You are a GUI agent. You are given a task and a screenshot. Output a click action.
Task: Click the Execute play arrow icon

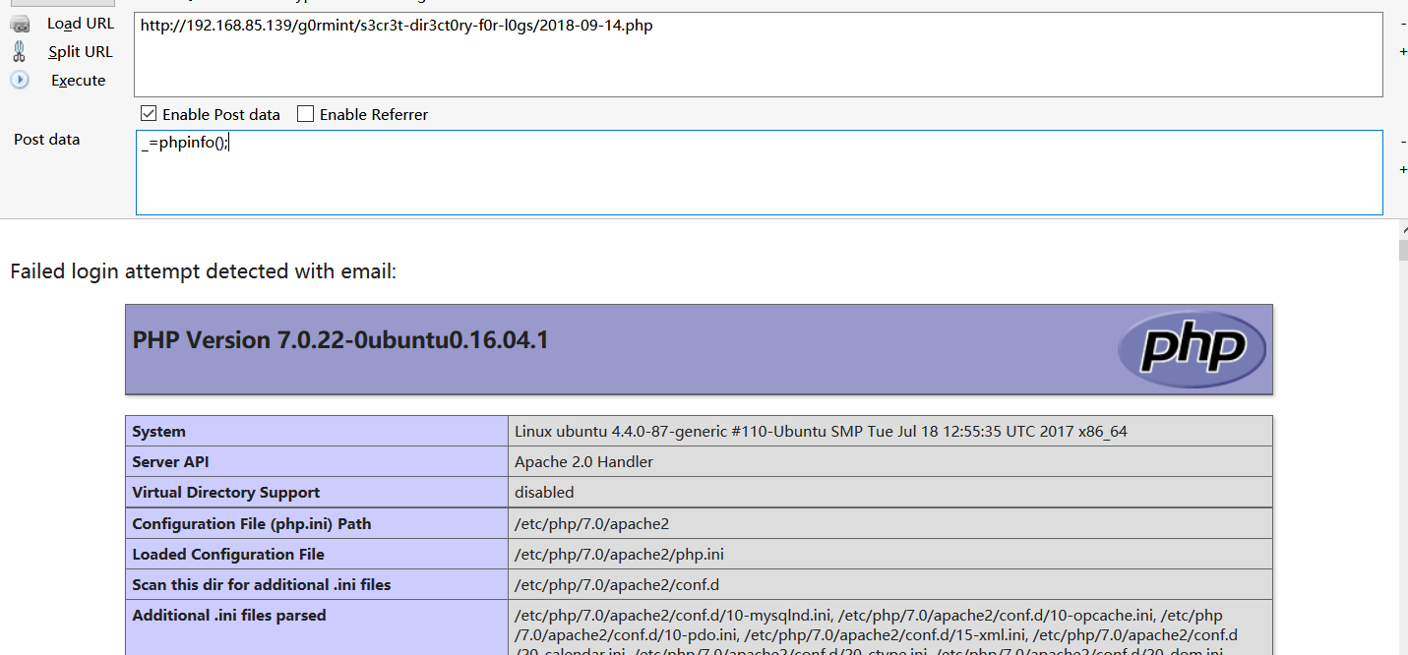click(x=20, y=80)
